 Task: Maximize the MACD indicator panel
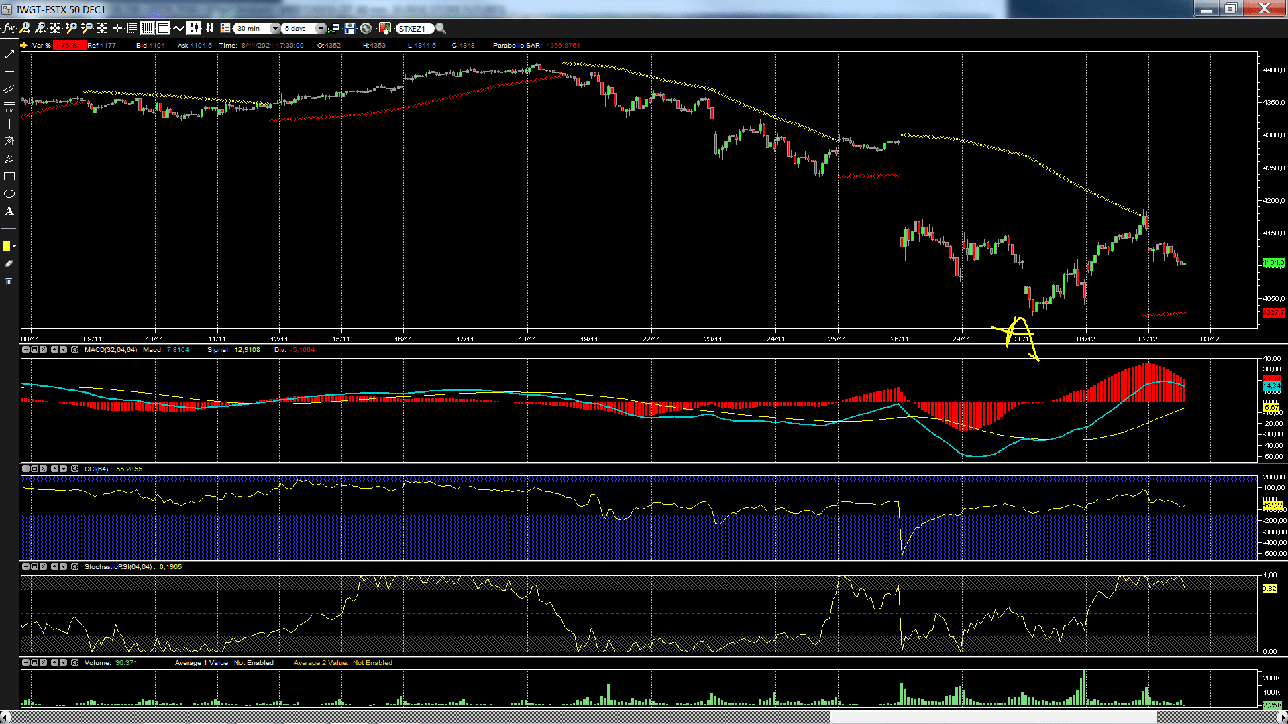34,349
